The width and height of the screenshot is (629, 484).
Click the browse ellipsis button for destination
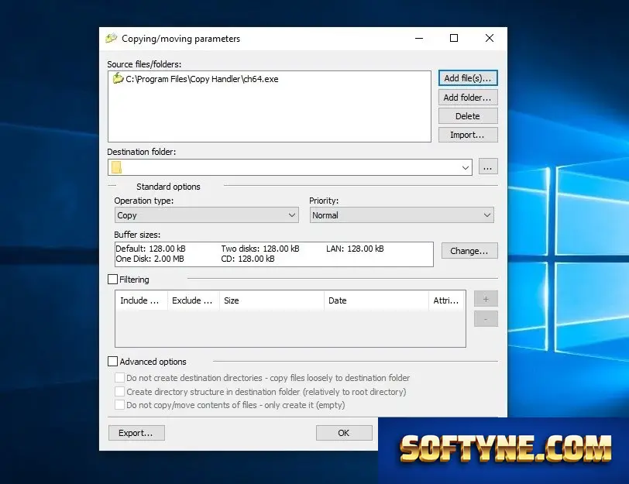tap(488, 166)
